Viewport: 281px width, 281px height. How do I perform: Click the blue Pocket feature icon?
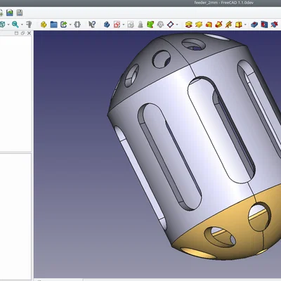(x=254, y=25)
